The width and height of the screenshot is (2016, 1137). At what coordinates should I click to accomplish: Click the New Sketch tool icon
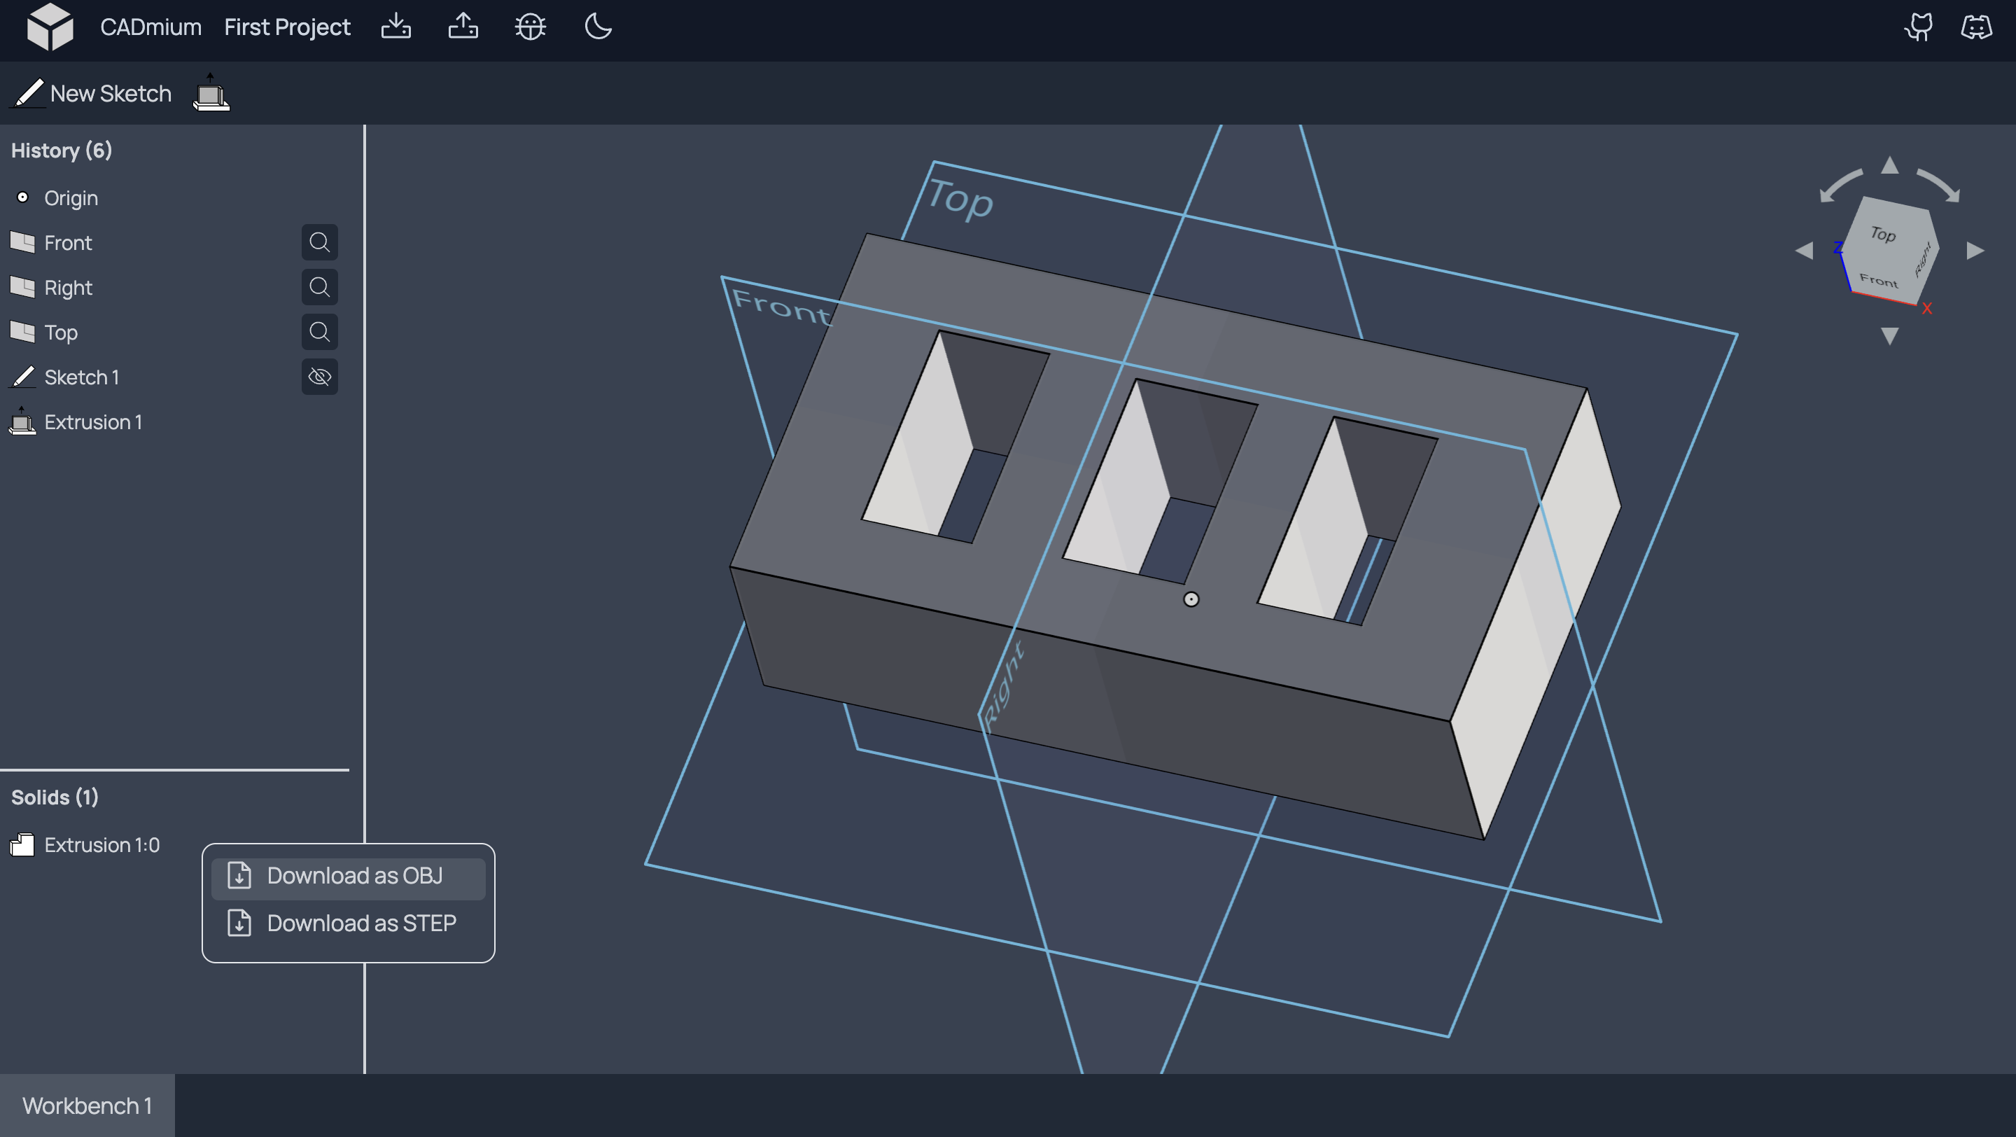tap(27, 93)
